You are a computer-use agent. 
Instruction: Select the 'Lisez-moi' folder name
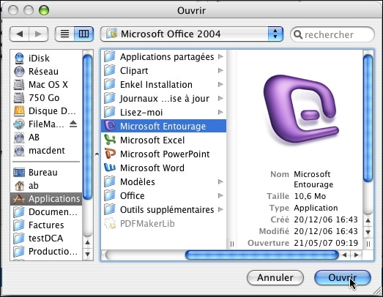coord(141,113)
